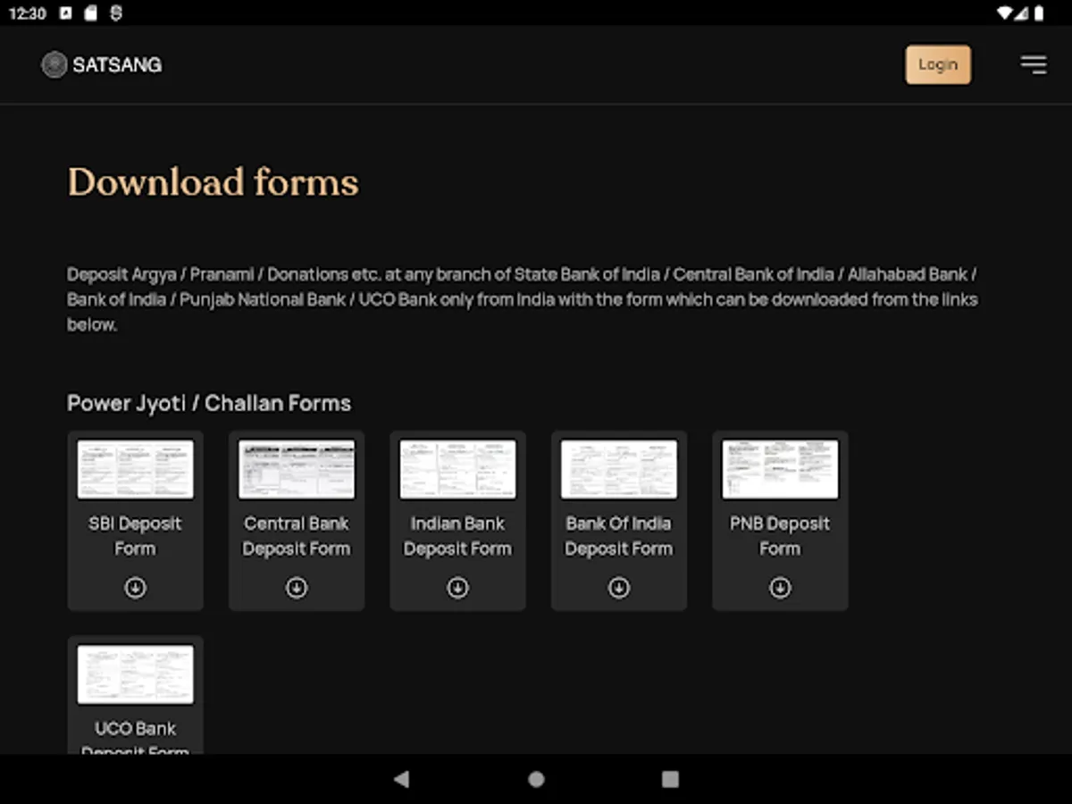Download the SBI Deposit Form

135,588
